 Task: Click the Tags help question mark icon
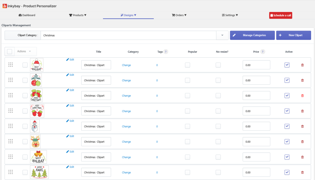(166, 52)
